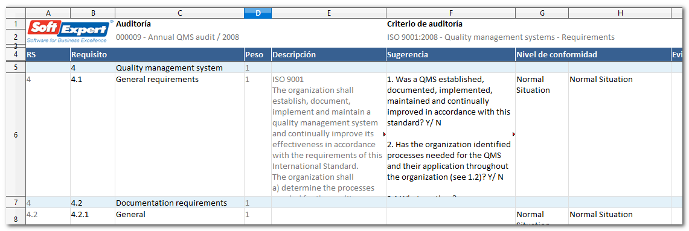Select row 5 header
This screenshot has width=689, height=231.
click(16, 68)
